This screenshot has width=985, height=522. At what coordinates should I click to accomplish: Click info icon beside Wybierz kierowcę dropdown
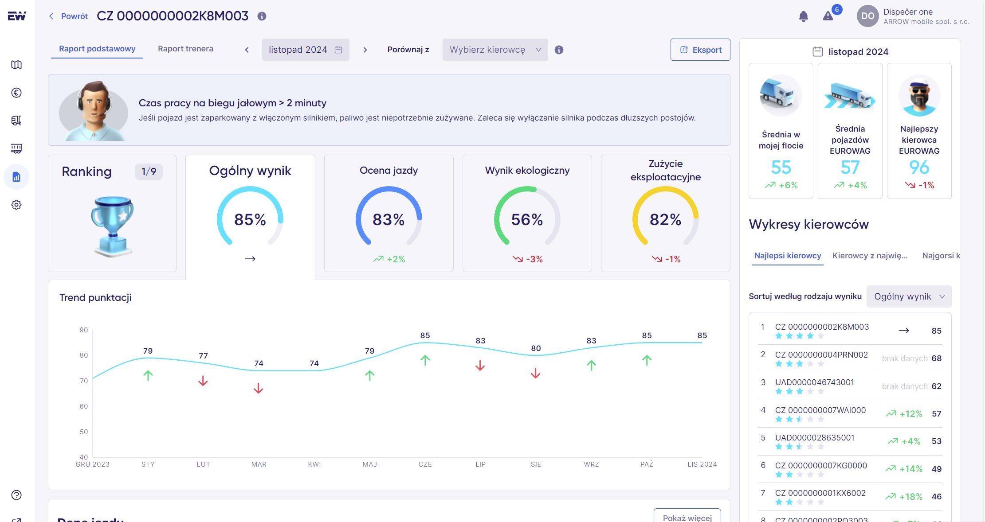tap(559, 50)
